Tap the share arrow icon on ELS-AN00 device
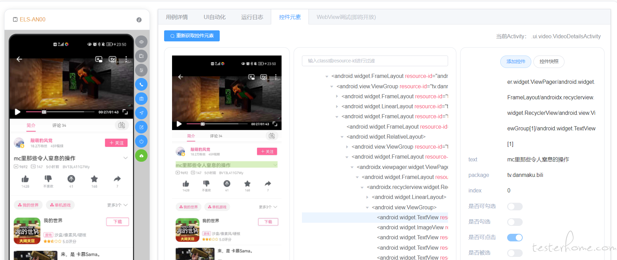Screen dimensions: 617x260 [x=117, y=179]
